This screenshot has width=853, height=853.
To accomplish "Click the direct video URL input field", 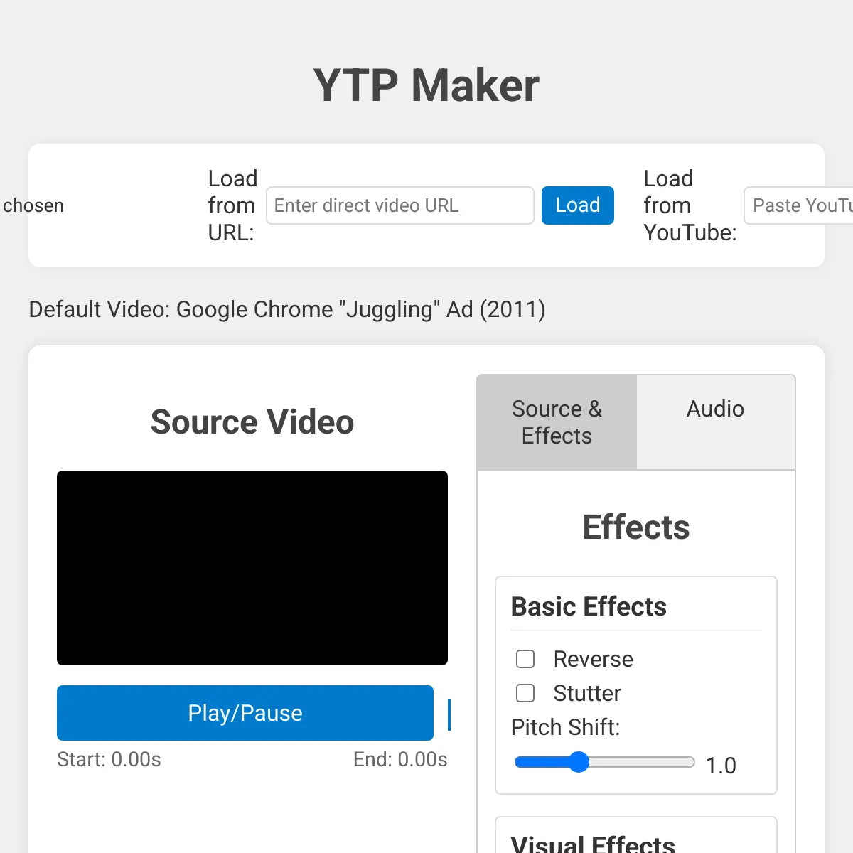I will click(399, 205).
